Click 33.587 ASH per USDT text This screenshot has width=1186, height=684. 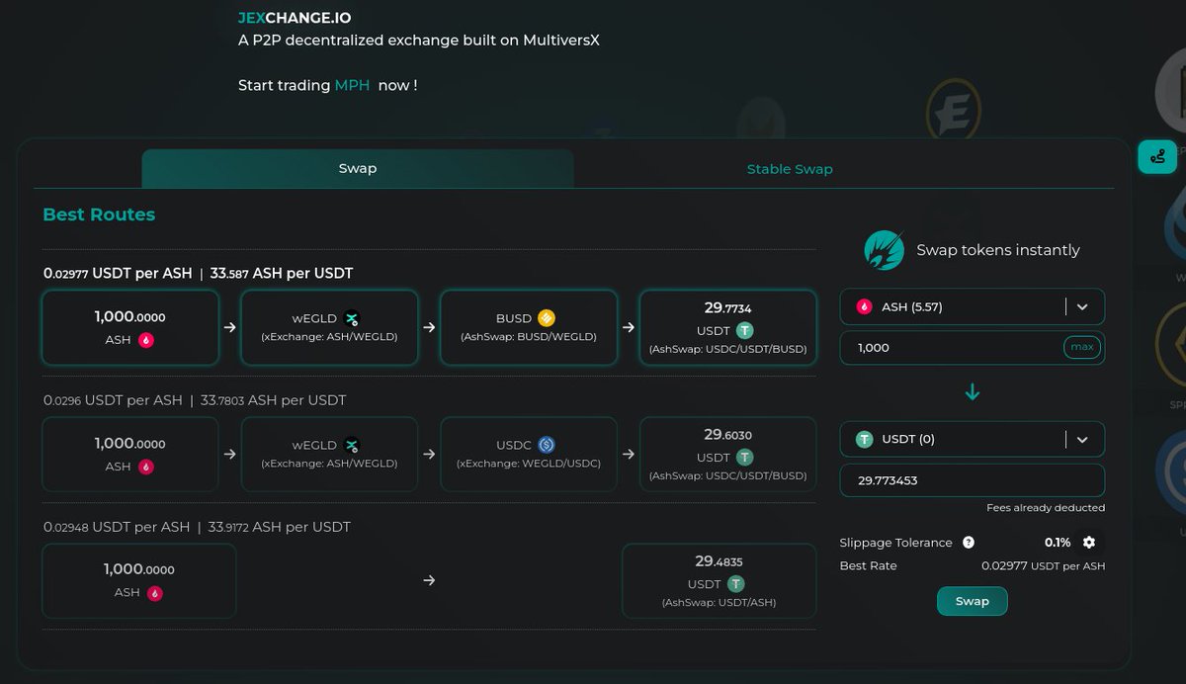click(x=282, y=274)
